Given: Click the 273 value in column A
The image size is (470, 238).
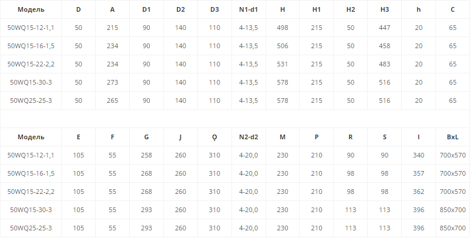Looking at the screenshot, I should 112,82.
